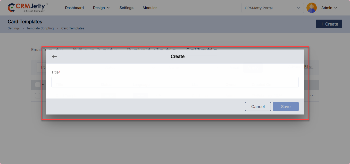Focus the Title input field
Screen dimensions: 350x164
(175, 82)
